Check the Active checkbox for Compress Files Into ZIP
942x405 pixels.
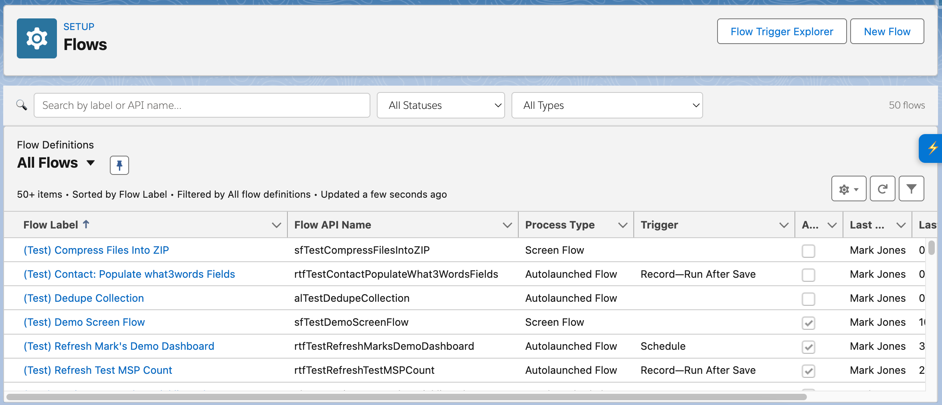click(809, 251)
